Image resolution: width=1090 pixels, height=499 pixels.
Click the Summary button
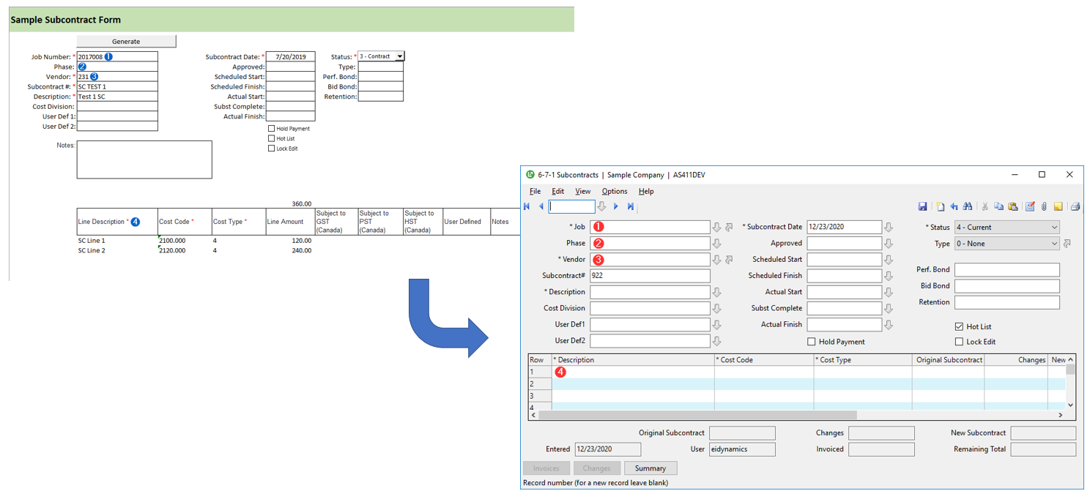(650, 468)
